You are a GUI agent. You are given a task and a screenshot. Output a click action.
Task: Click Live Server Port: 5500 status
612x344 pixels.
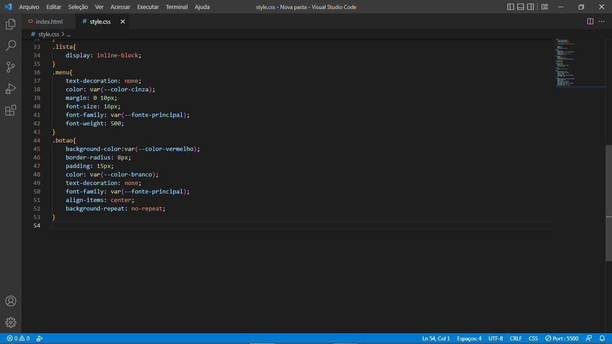pyautogui.click(x=562, y=339)
